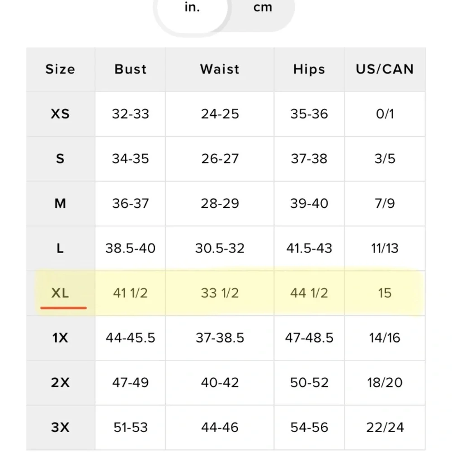This screenshot has width=452, height=452.
Task: Click the XL US/CAN value 15
Action: click(x=385, y=293)
